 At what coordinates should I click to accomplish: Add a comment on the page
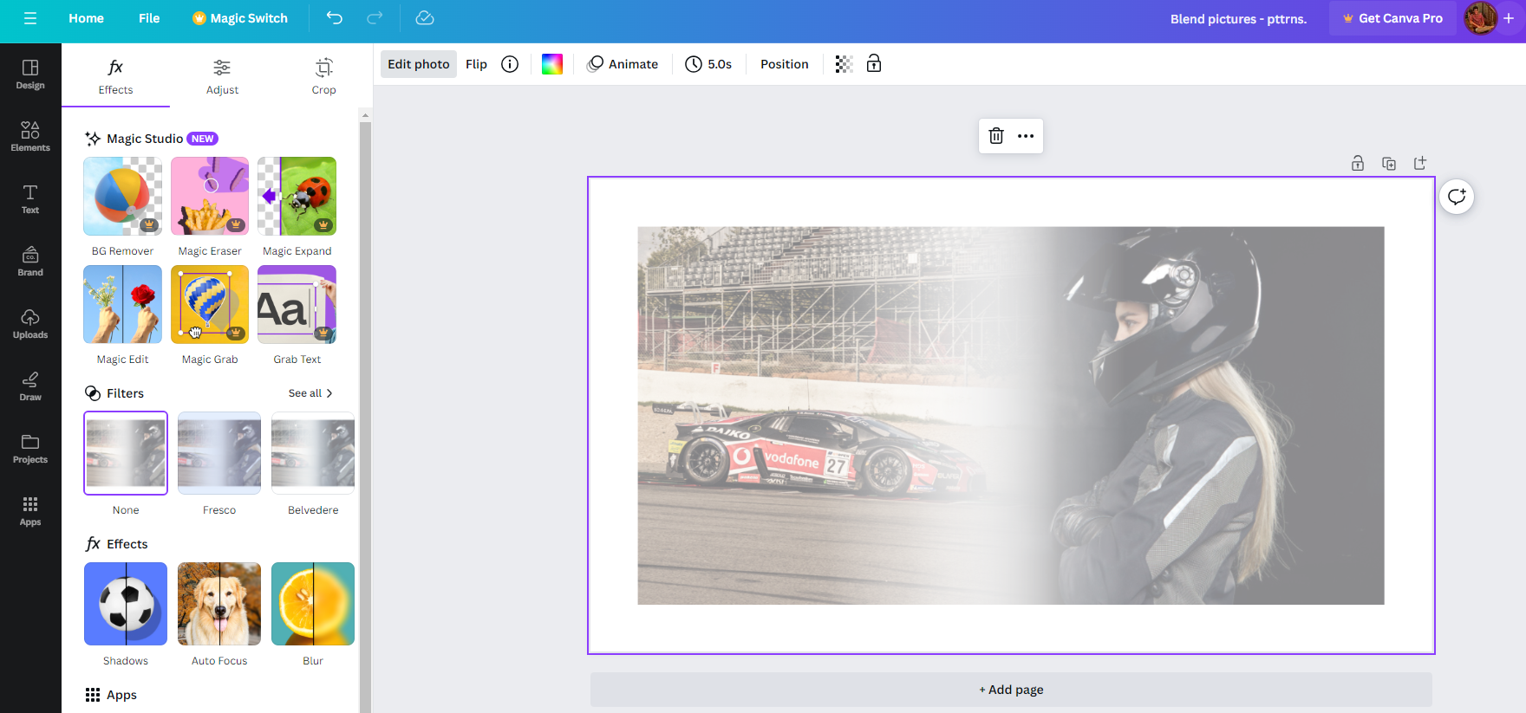click(1457, 197)
